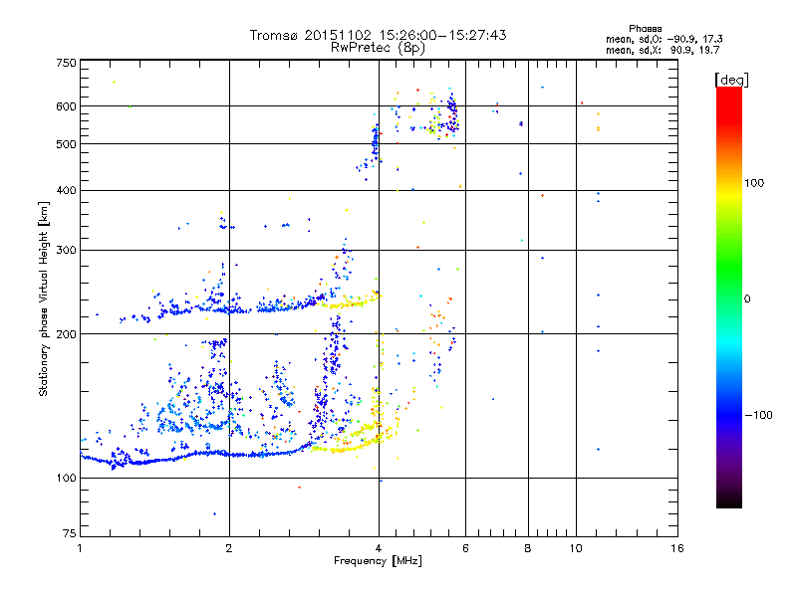Click the '75' y-axis tick label
The height and width of the screenshot is (597, 797).
click(70, 533)
